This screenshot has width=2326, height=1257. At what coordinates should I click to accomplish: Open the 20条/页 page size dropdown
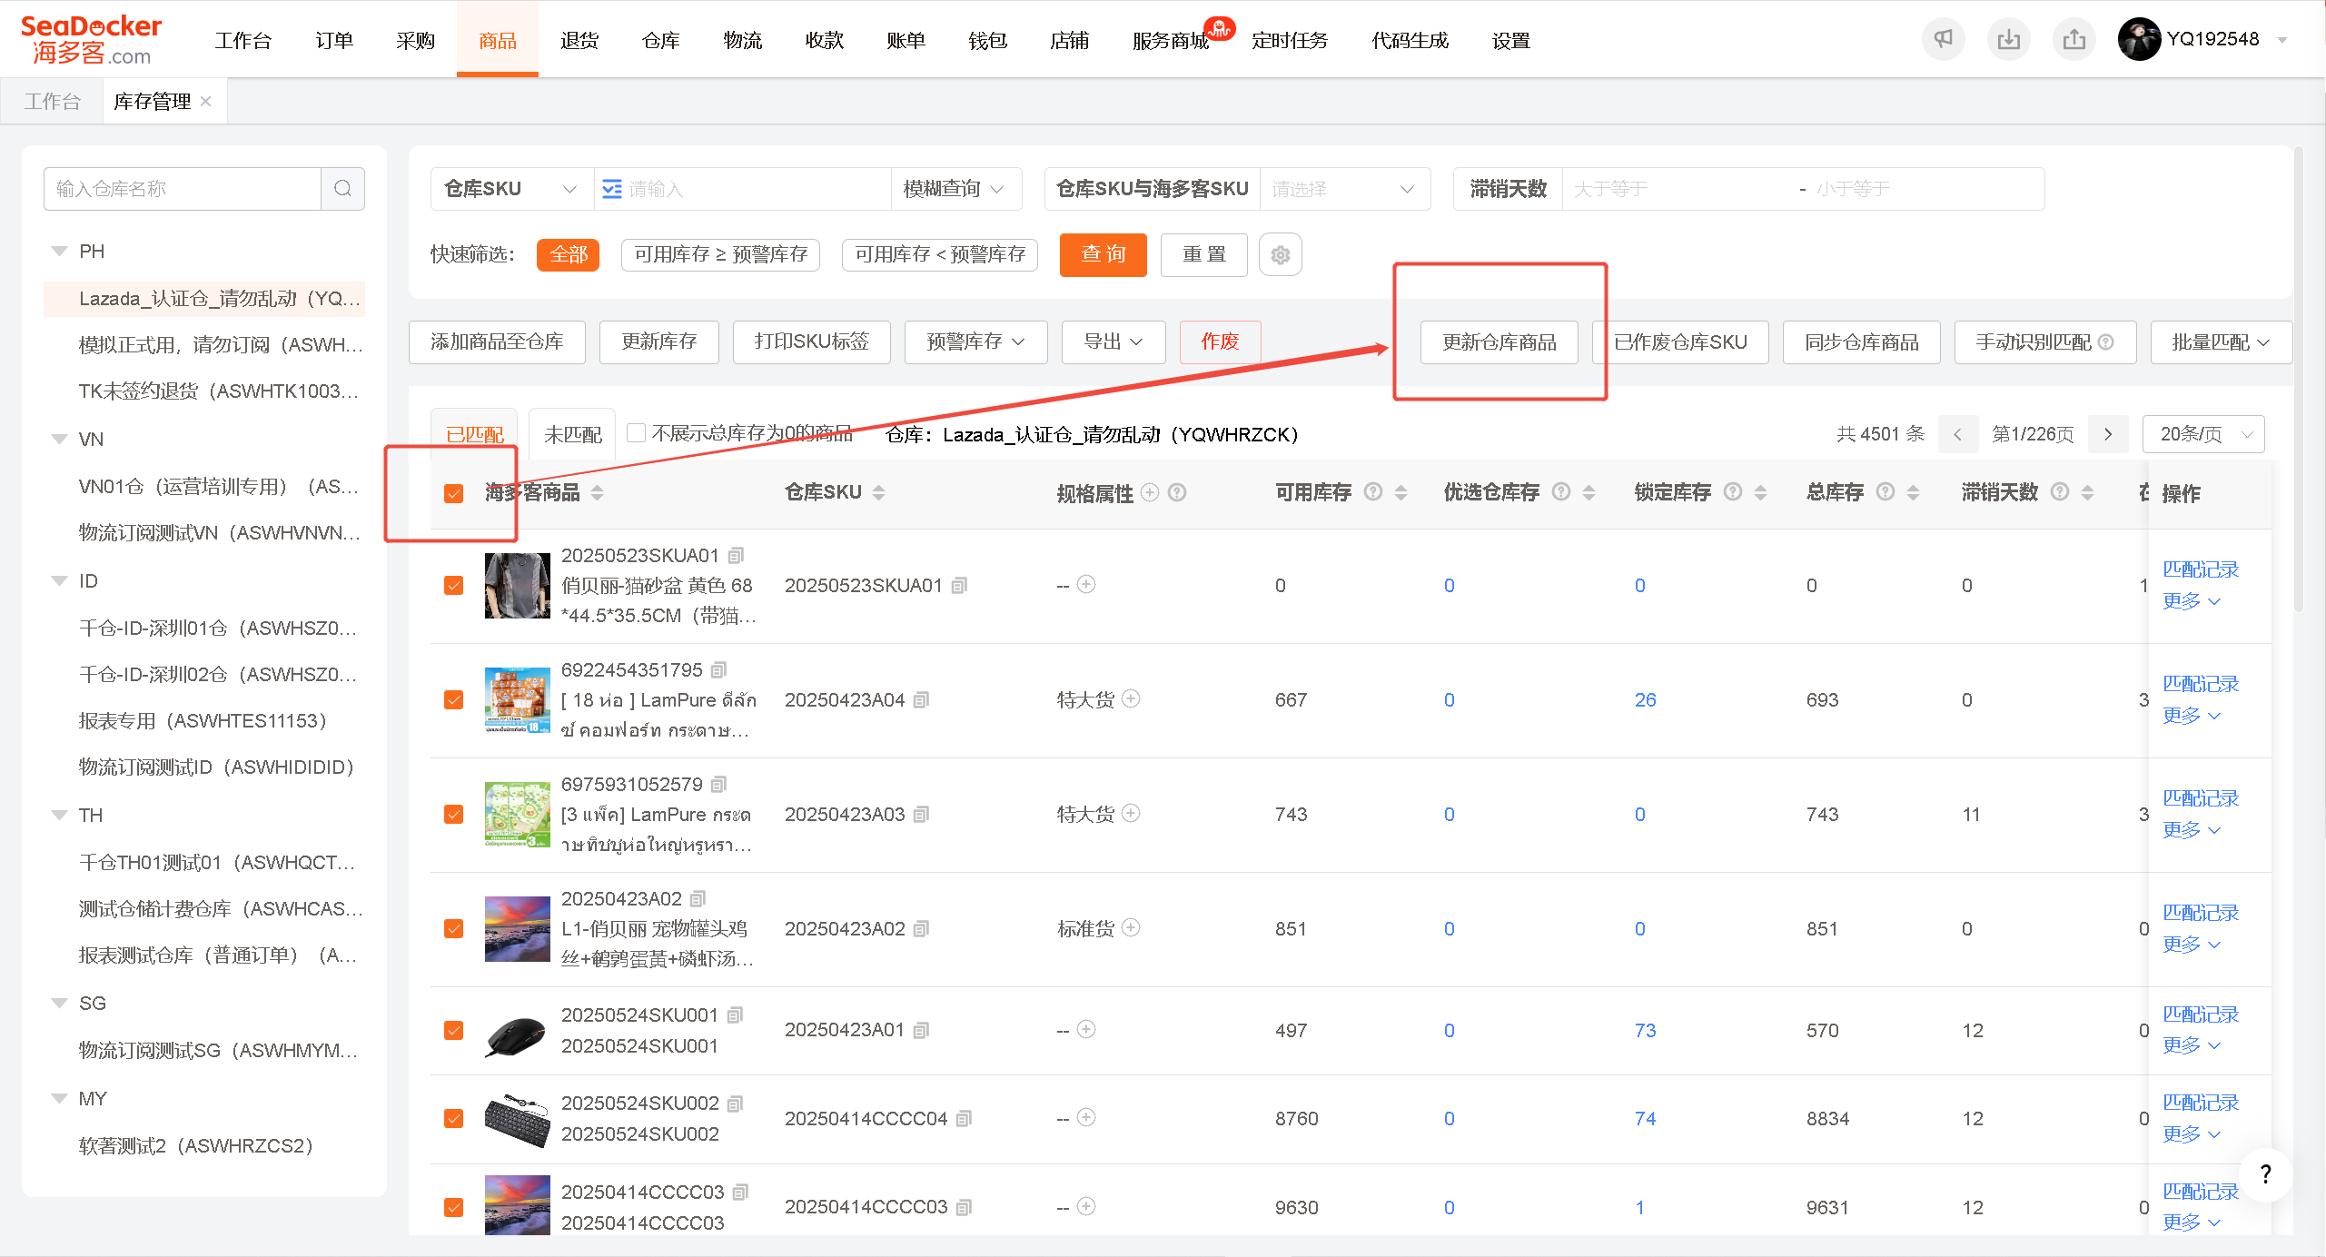[x=2202, y=434]
